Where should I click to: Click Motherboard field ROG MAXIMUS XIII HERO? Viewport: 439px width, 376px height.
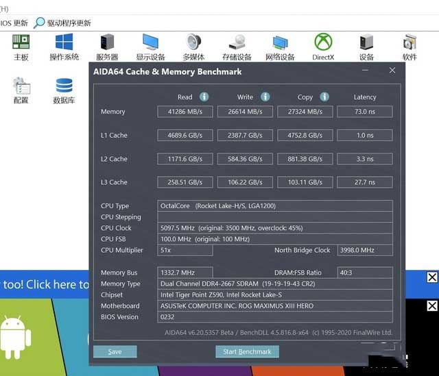point(275,306)
